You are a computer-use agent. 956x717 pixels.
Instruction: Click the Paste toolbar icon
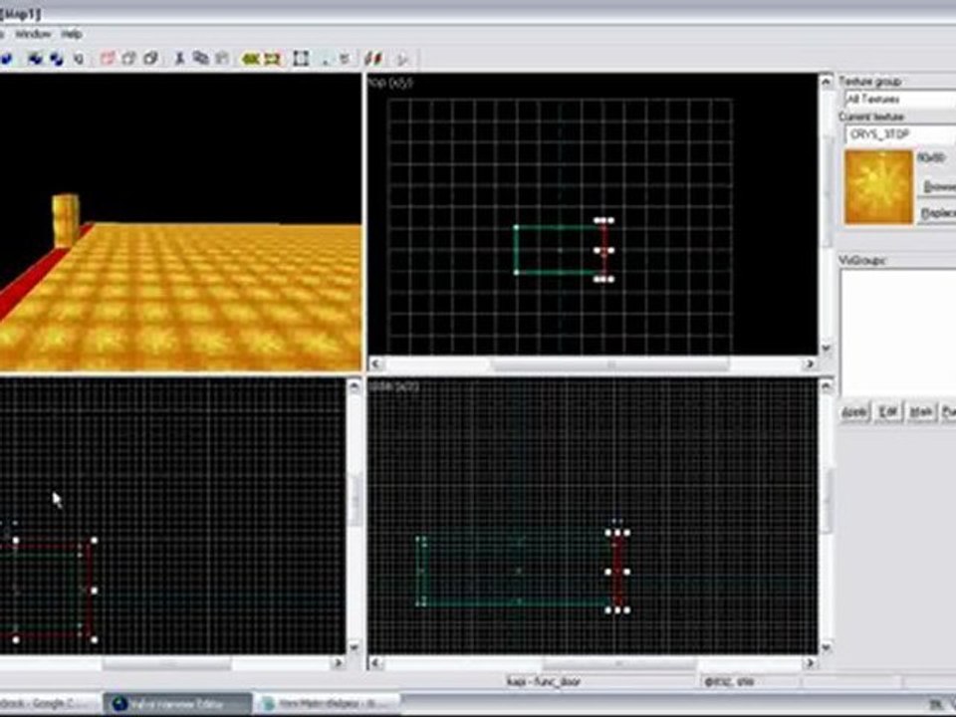click(222, 59)
